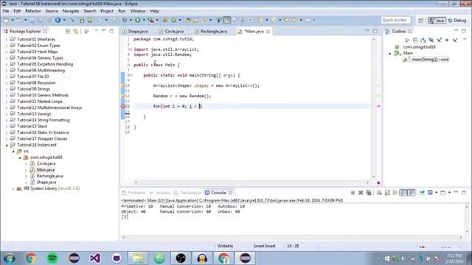Click the New Java Package icon

click(165, 20)
